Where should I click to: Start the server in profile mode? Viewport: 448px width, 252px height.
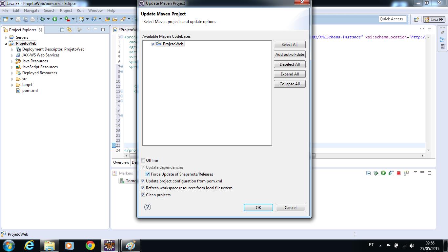point(391,173)
